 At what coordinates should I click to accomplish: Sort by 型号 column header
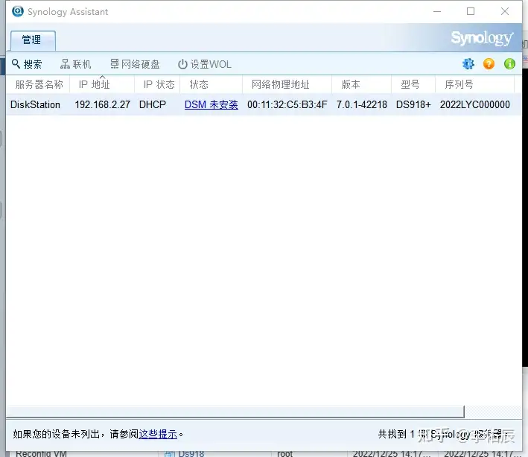point(413,84)
